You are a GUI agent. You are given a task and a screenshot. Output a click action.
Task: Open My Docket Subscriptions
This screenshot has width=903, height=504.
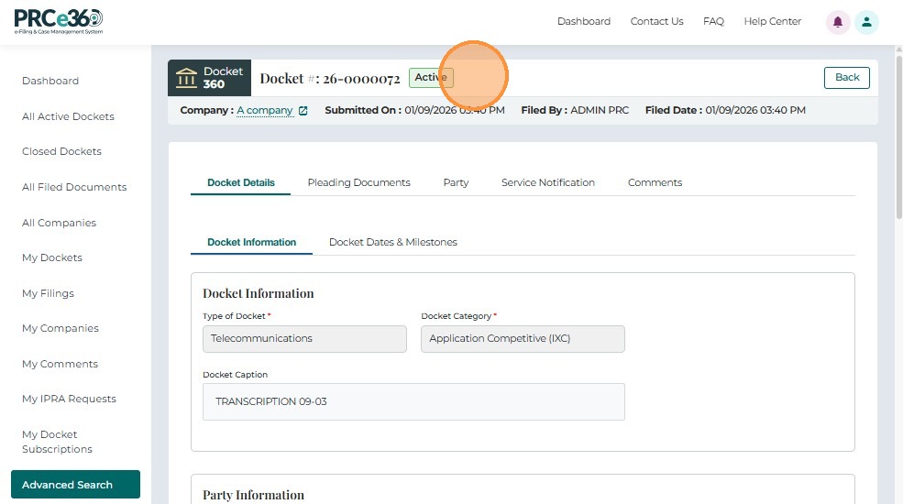(57, 442)
